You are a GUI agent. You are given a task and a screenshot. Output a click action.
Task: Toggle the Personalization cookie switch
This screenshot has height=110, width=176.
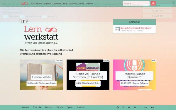[23, 16]
